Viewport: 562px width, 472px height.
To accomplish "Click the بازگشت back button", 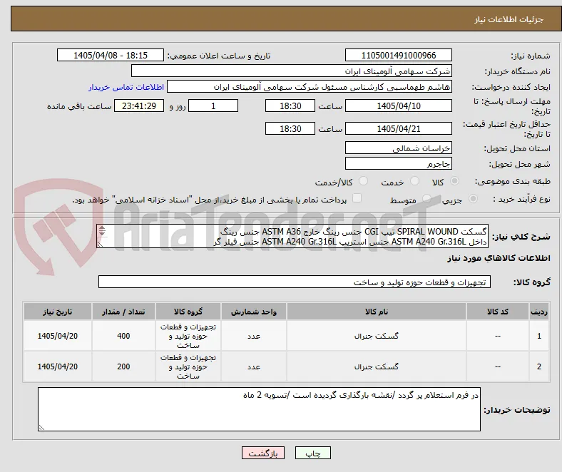I will (263, 453).
